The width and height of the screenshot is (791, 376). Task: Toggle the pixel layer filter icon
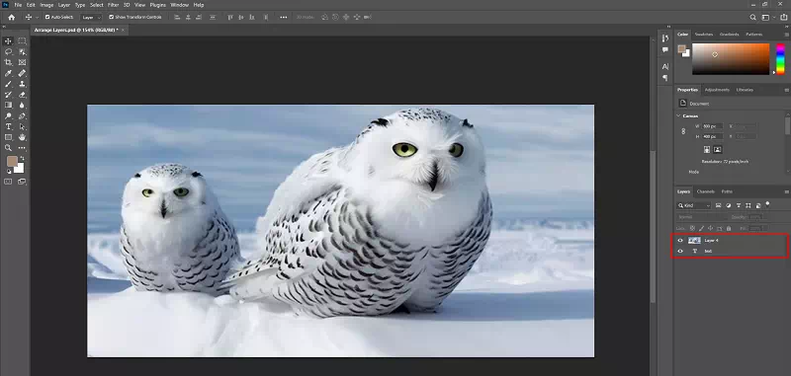(x=719, y=205)
